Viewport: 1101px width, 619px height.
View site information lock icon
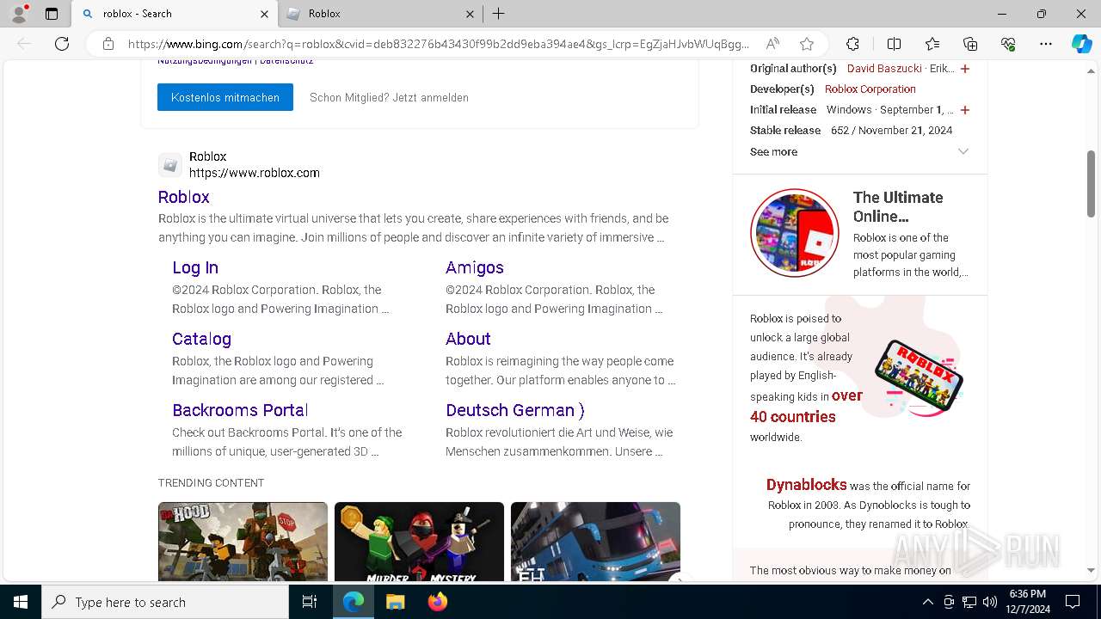click(108, 44)
